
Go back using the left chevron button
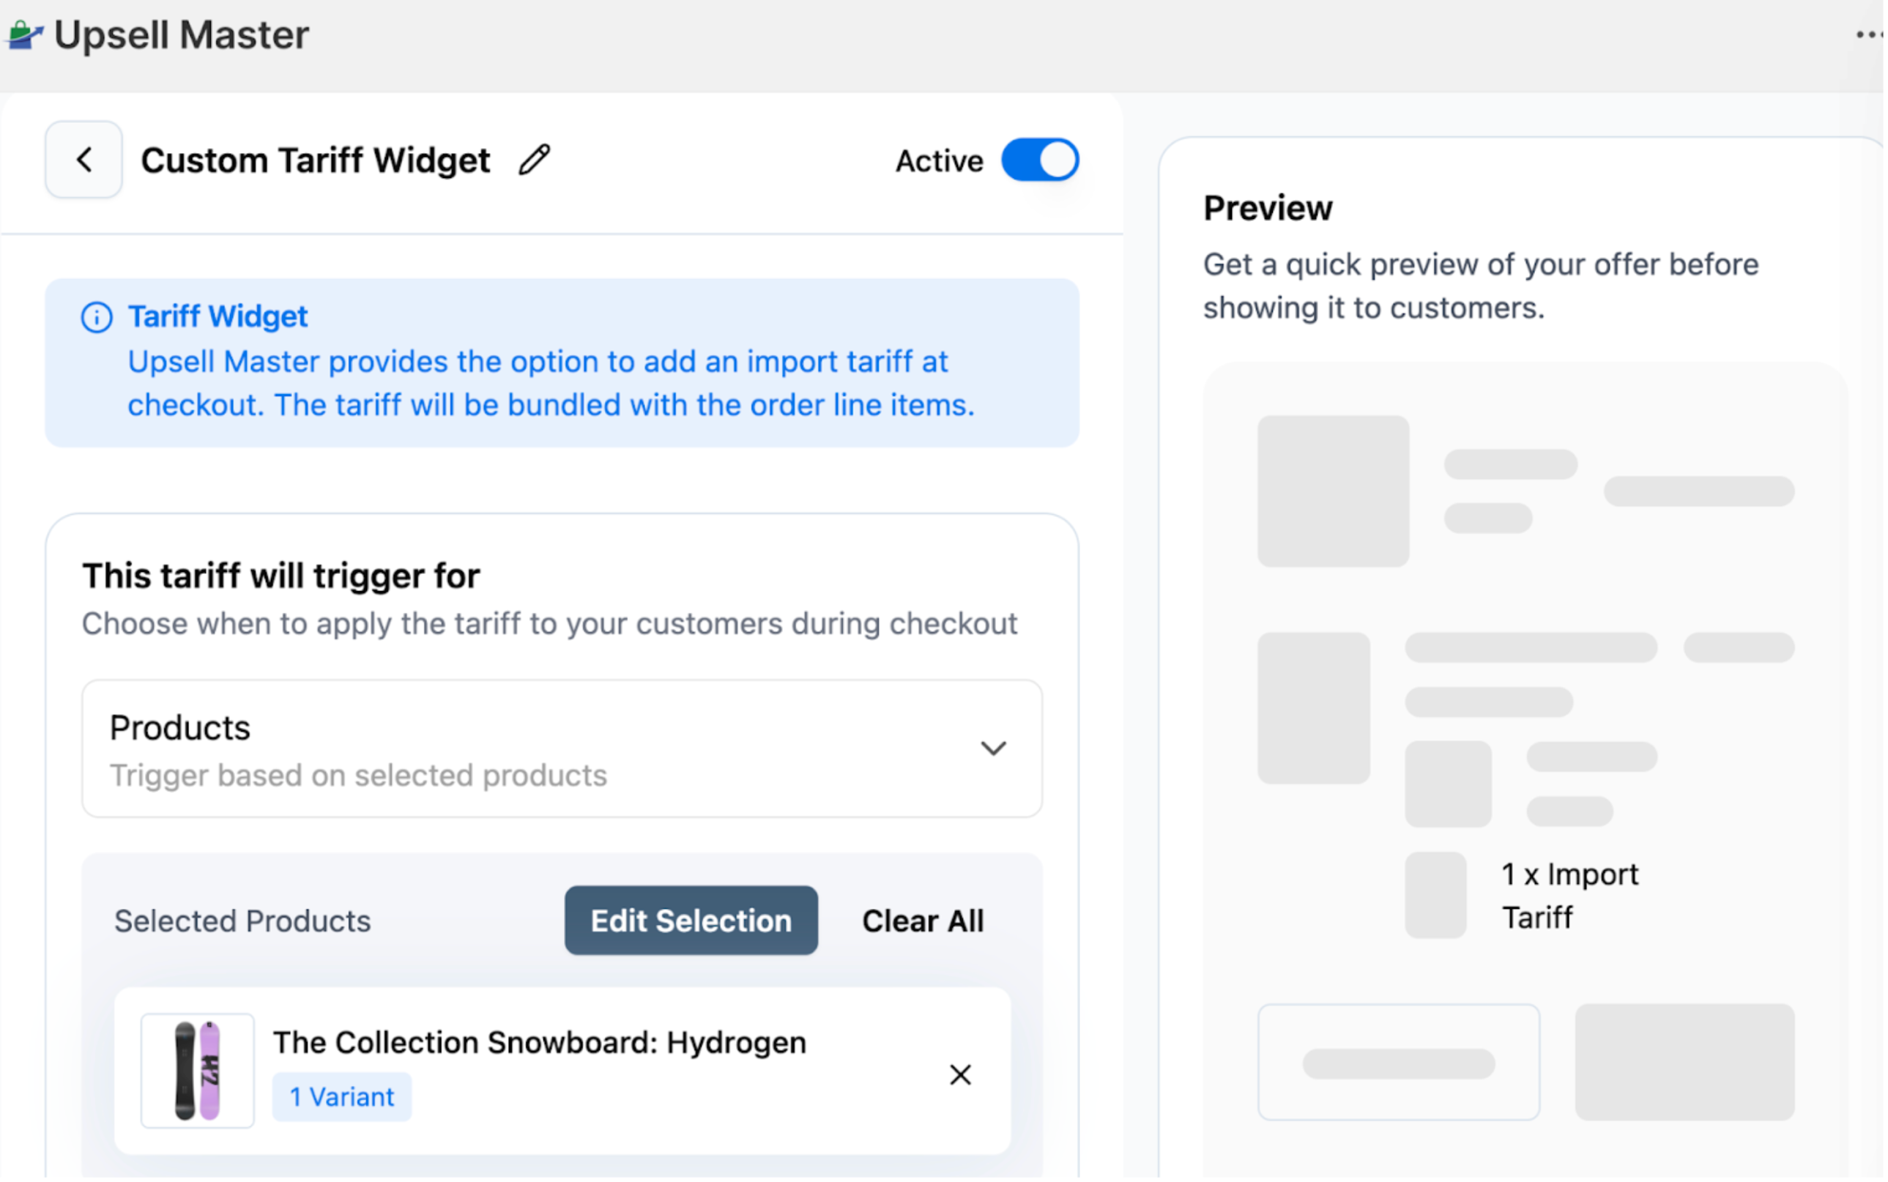(x=83, y=160)
